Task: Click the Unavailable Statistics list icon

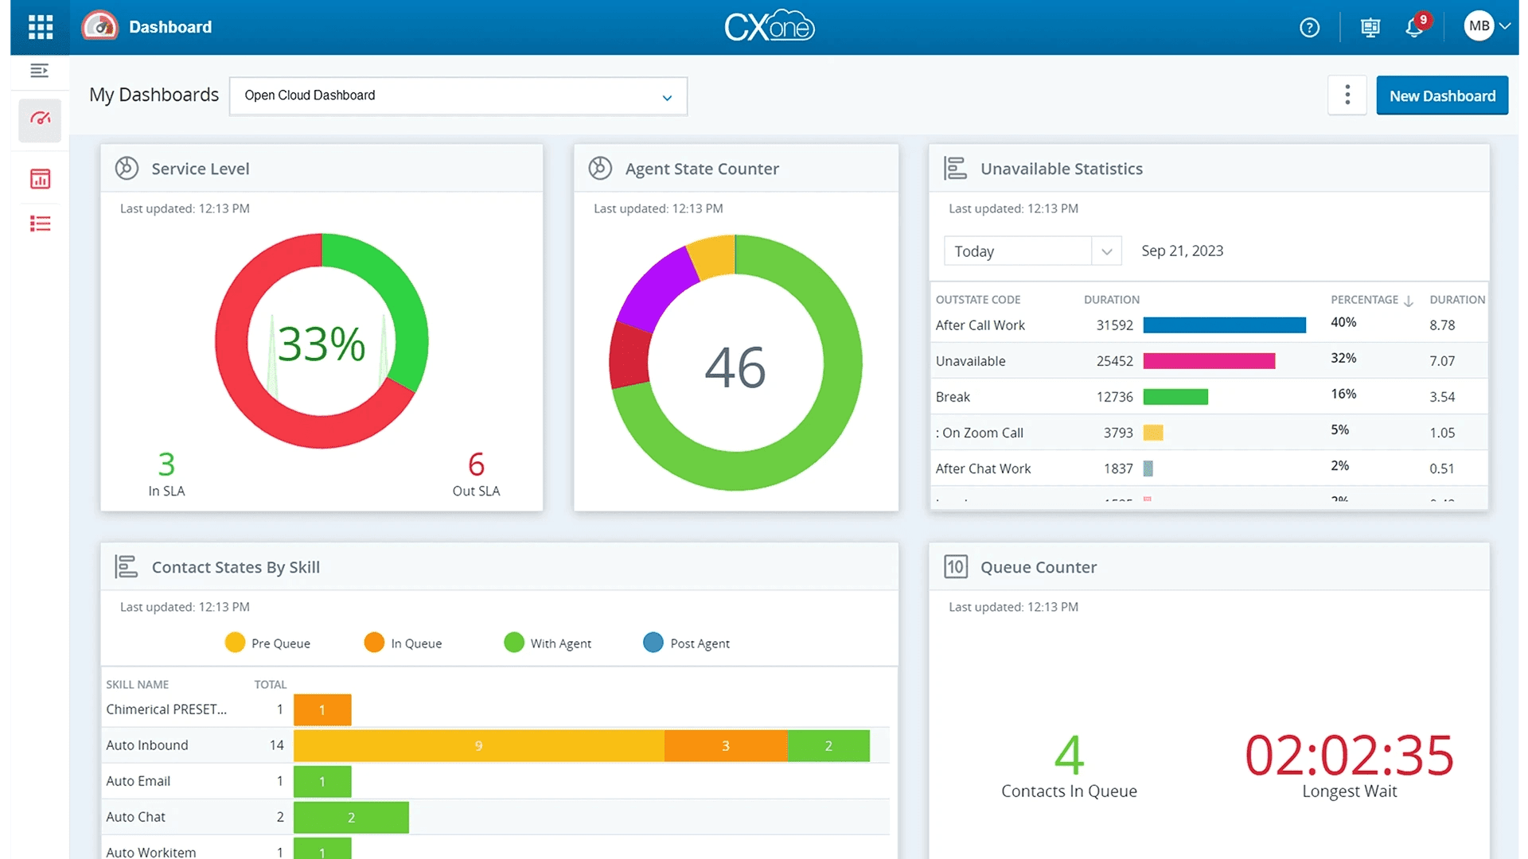Action: (x=955, y=168)
